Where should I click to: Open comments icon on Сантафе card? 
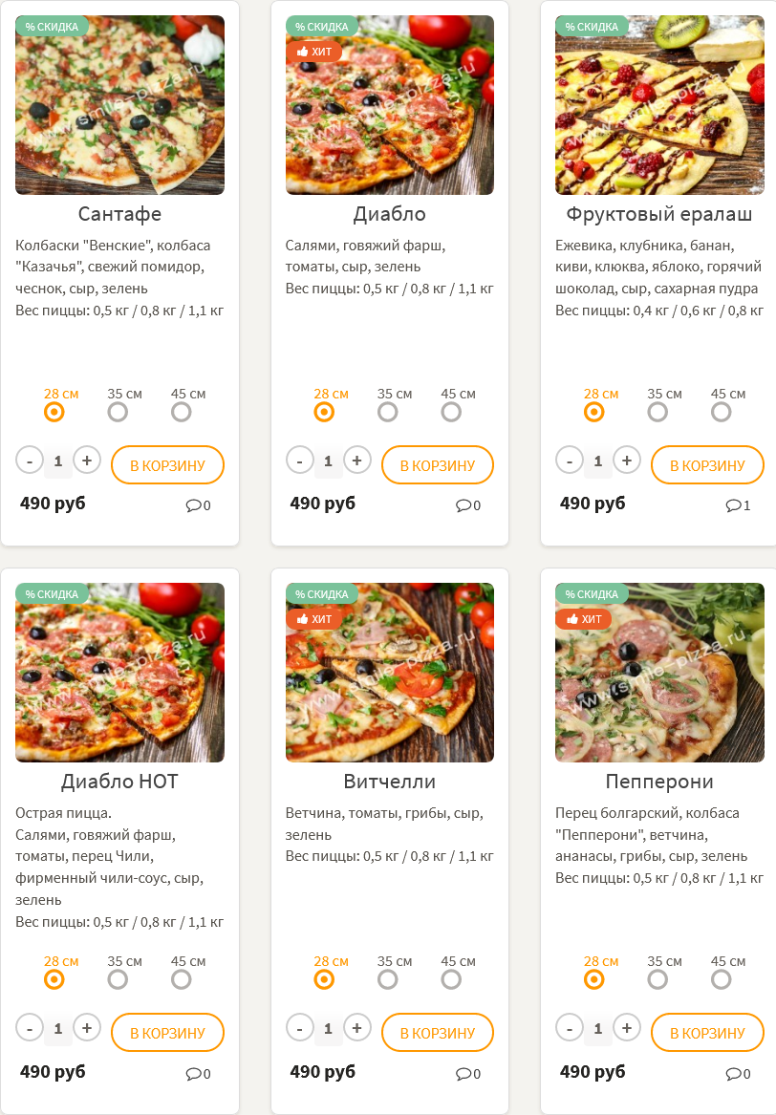pyautogui.click(x=193, y=505)
